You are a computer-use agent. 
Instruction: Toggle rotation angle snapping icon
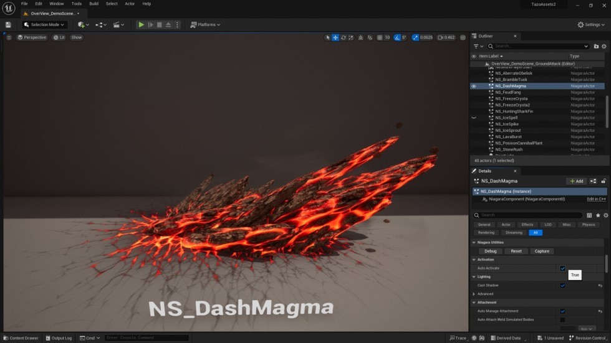point(397,37)
